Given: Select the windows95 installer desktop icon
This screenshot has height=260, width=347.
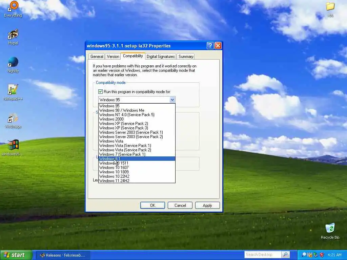Looking at the screenshot, I should coord(13,148).
